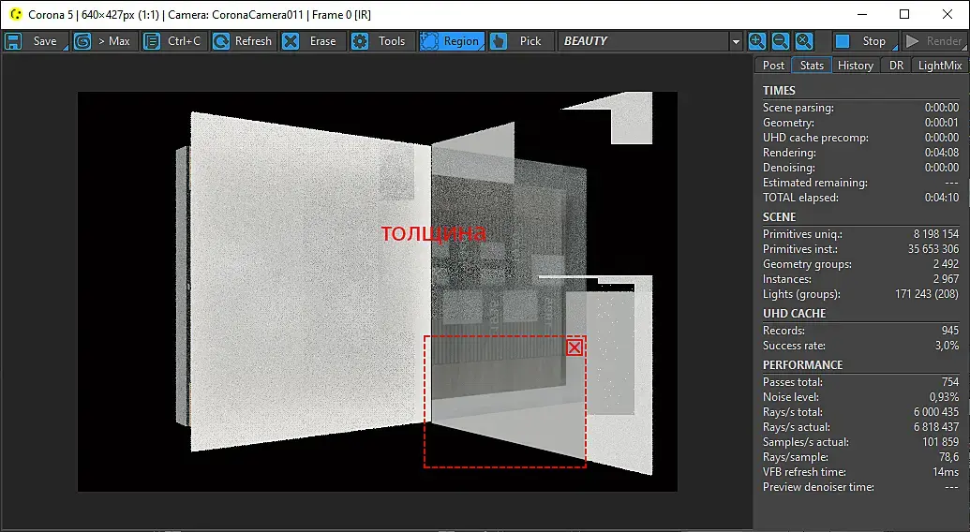
Task: Click the PERFORMANCE section header
Action: [x=802, y=365]
